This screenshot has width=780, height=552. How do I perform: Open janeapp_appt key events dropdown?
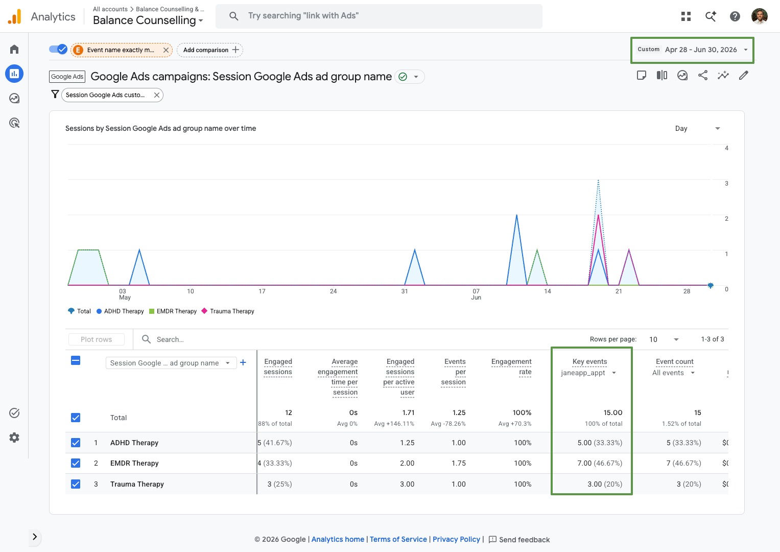pos(588,373)
